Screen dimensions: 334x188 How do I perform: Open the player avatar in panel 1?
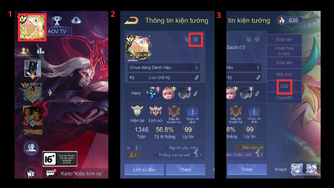[x=32, y=27]
